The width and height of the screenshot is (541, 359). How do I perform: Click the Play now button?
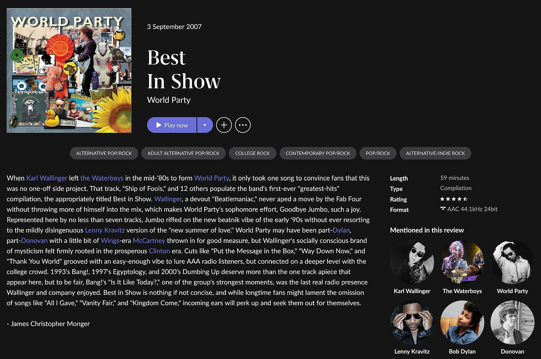point(172,125)
